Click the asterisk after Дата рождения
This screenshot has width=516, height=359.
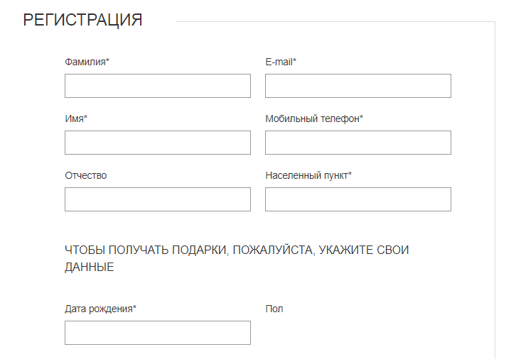point(135,308)
